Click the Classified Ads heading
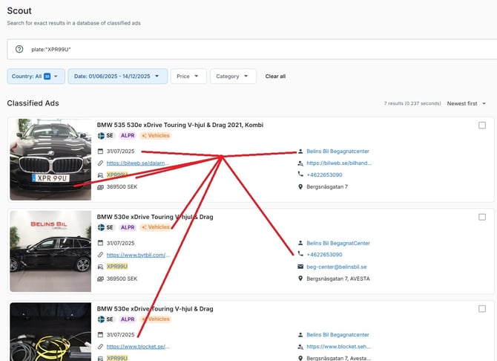Screen dimensions: 497x361 click(x=33, y=103)
